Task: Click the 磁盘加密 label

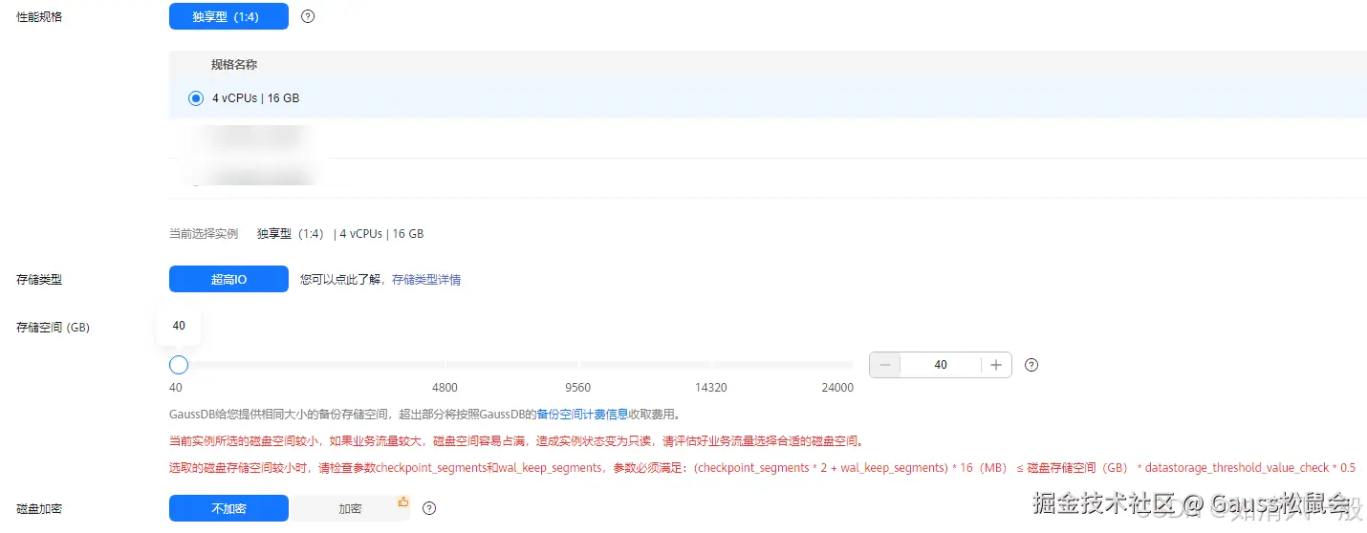Action: [x=39, y=509]
